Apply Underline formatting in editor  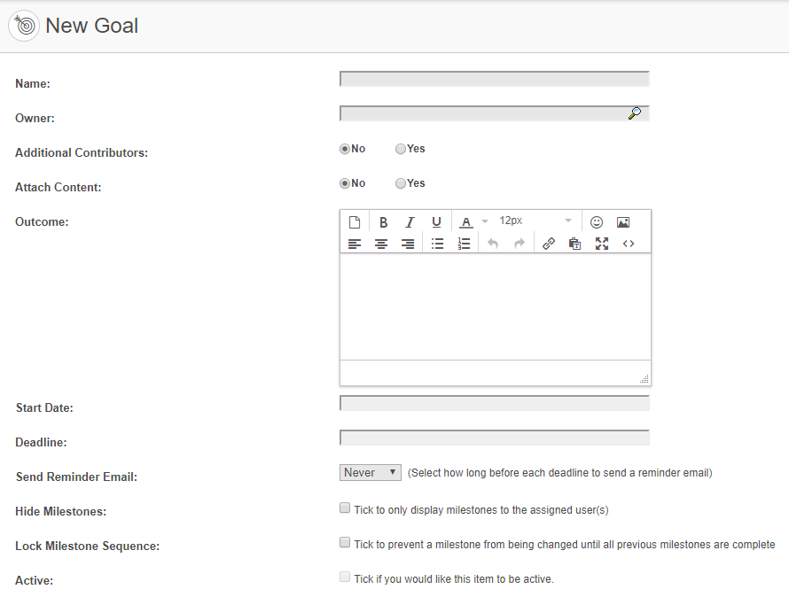[x=436, y=221]
